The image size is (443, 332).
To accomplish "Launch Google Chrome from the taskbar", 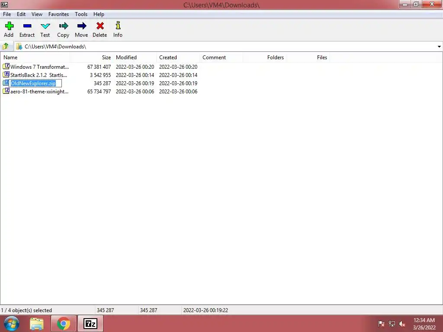I will 64,323.
